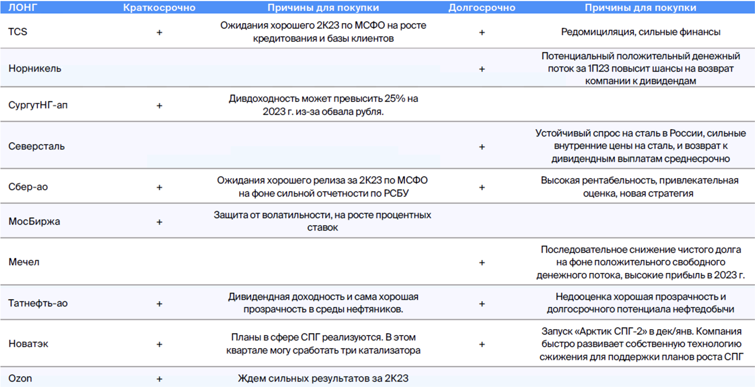The image size is (755, 387).
Task: Click text 'Ожидания хорошего релиза за 2К23 по МСФО'
Action: 322,180
